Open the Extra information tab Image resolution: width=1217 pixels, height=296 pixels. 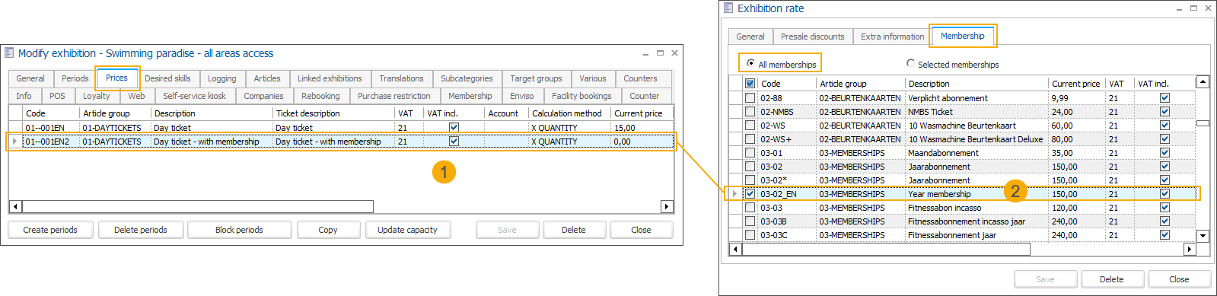(893, 37)
